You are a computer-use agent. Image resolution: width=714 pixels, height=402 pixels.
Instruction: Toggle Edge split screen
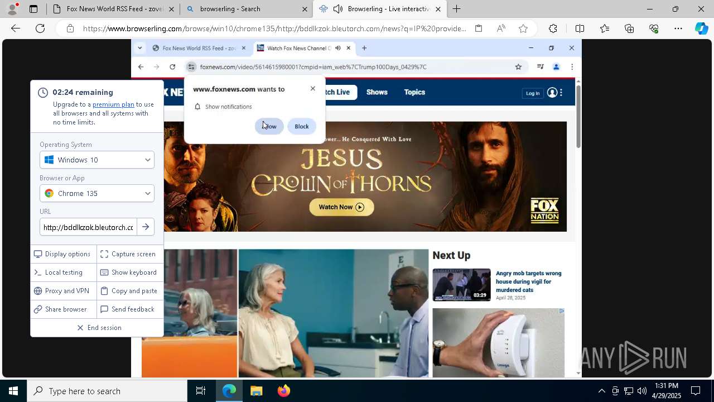click(x=580, y=28)
